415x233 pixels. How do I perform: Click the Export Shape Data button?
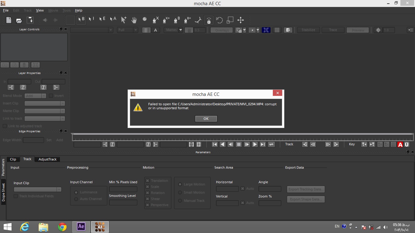click(x=306, y=199)
